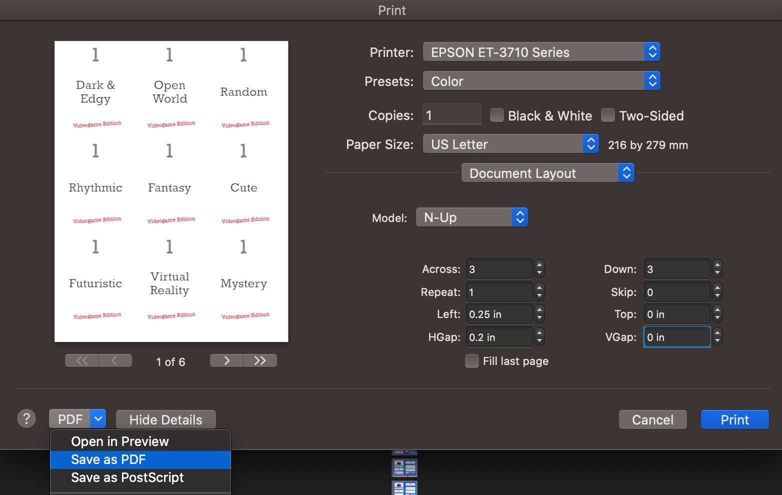Cancel the print dialog

(652, 419)
